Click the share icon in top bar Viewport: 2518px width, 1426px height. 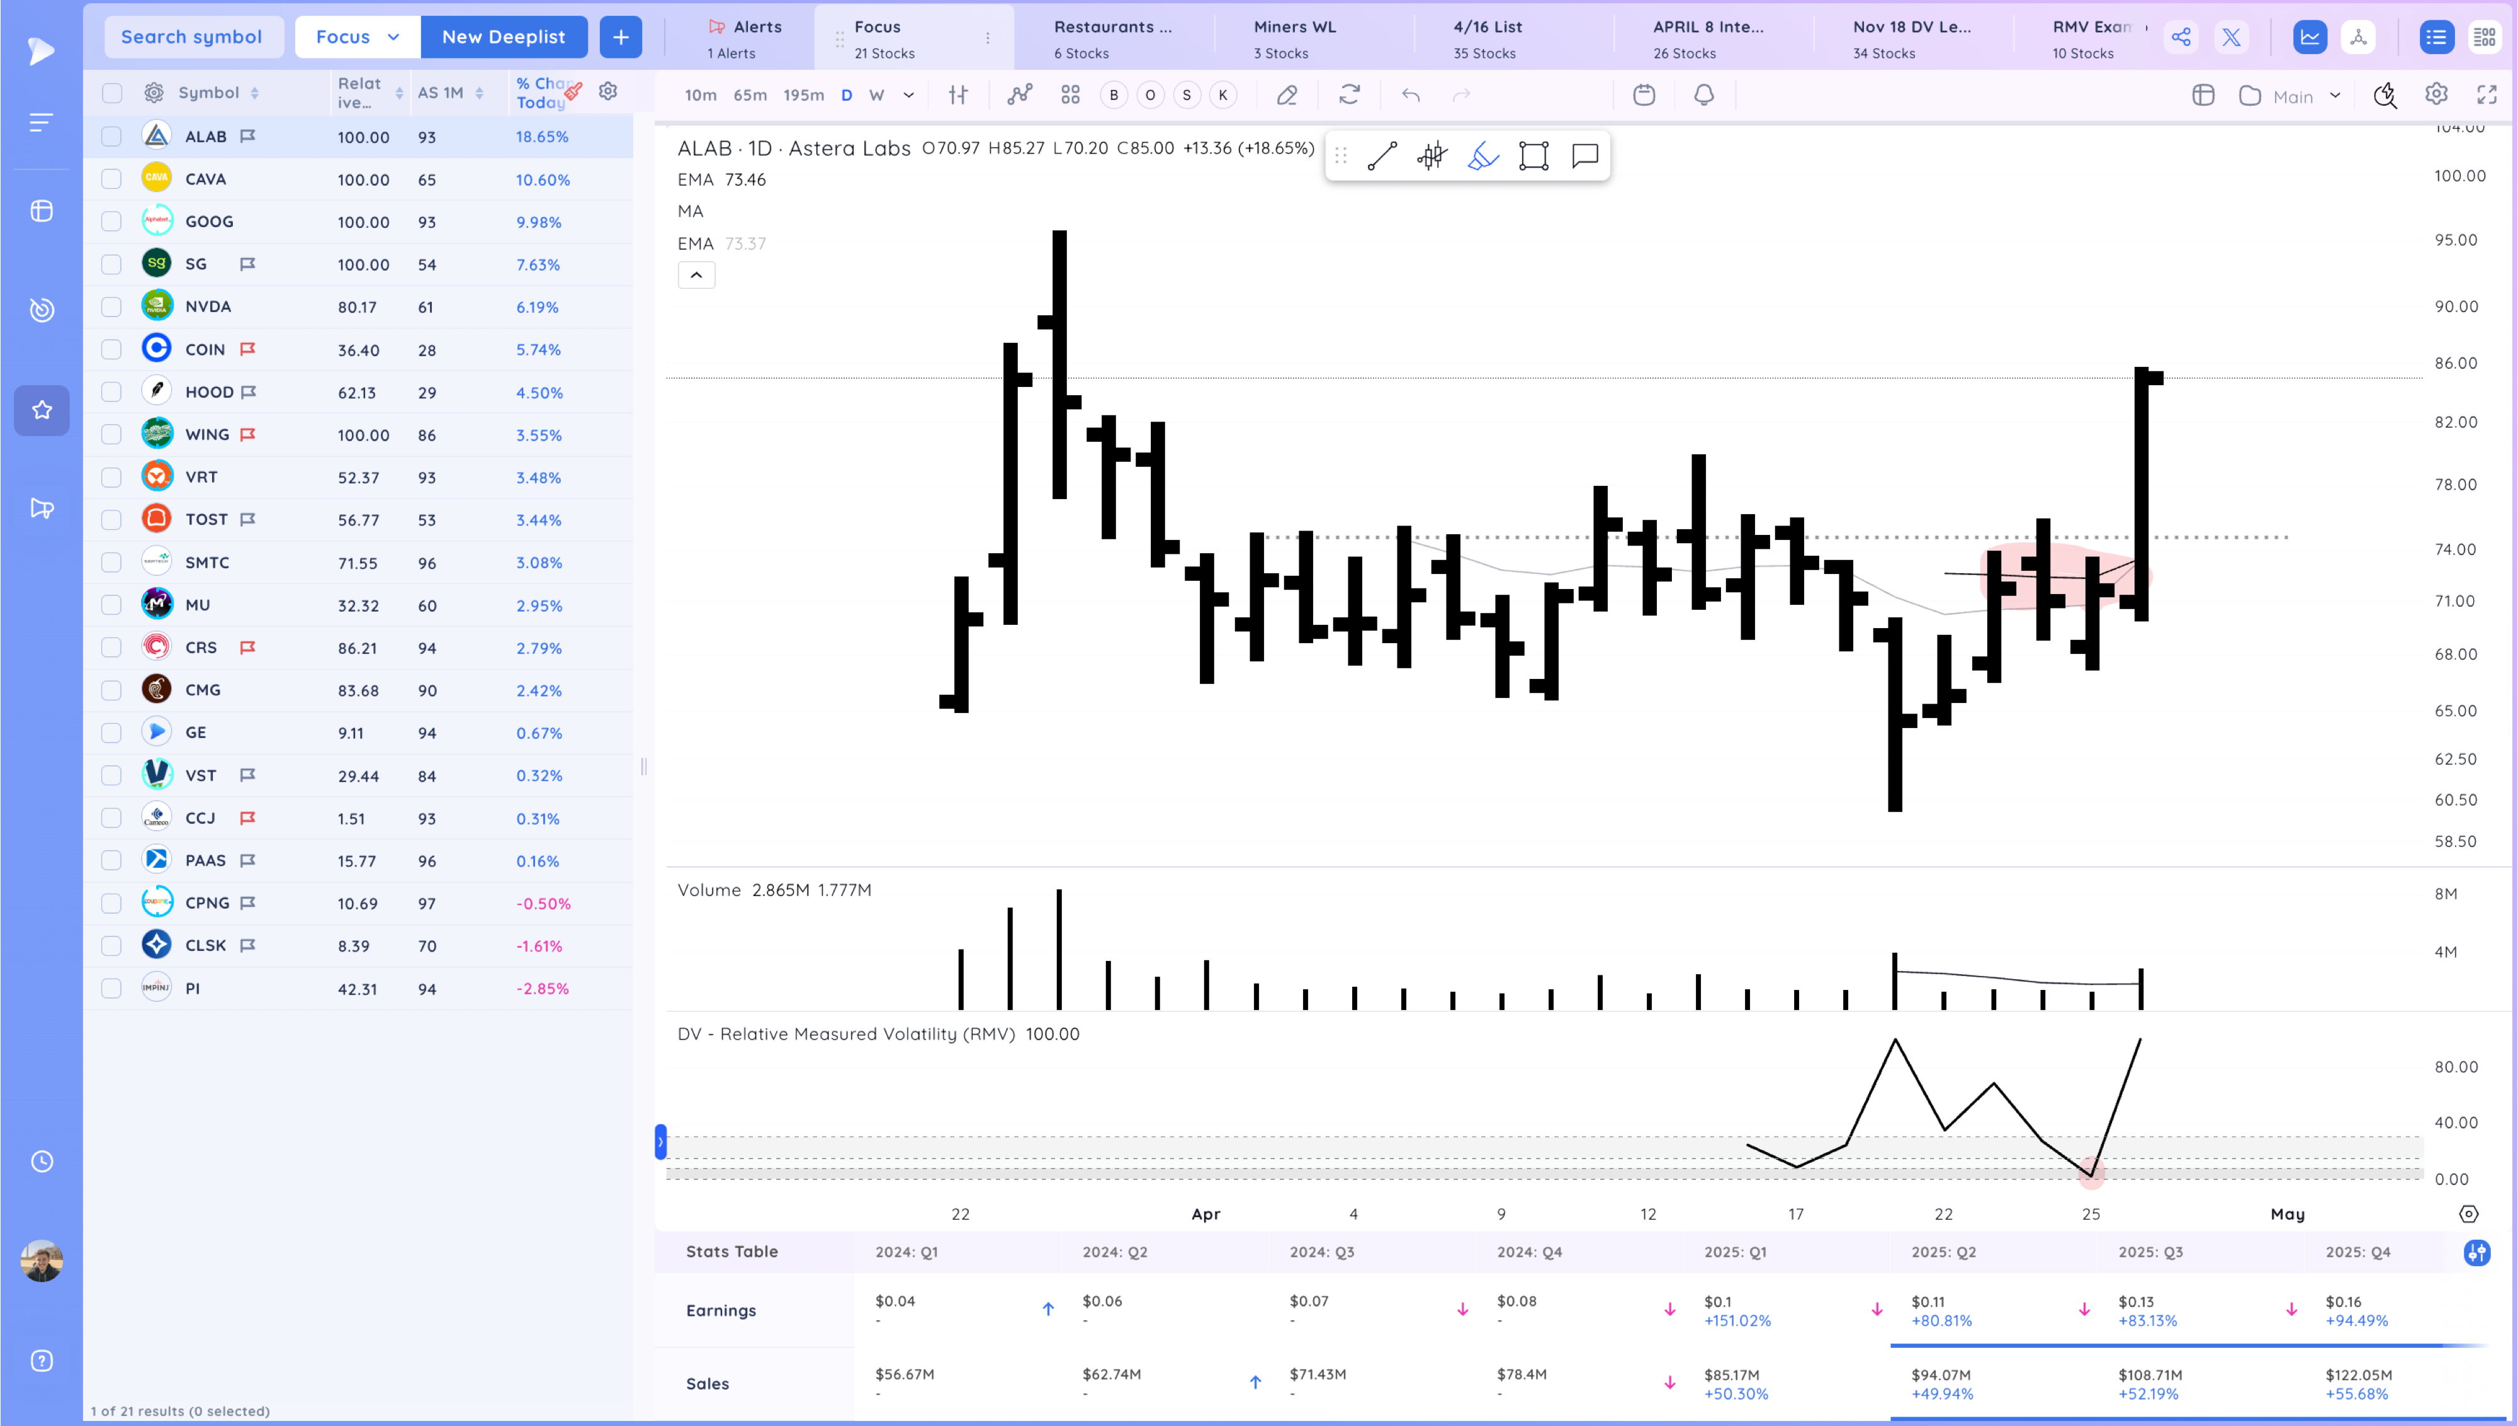(x=2181, y=37)
